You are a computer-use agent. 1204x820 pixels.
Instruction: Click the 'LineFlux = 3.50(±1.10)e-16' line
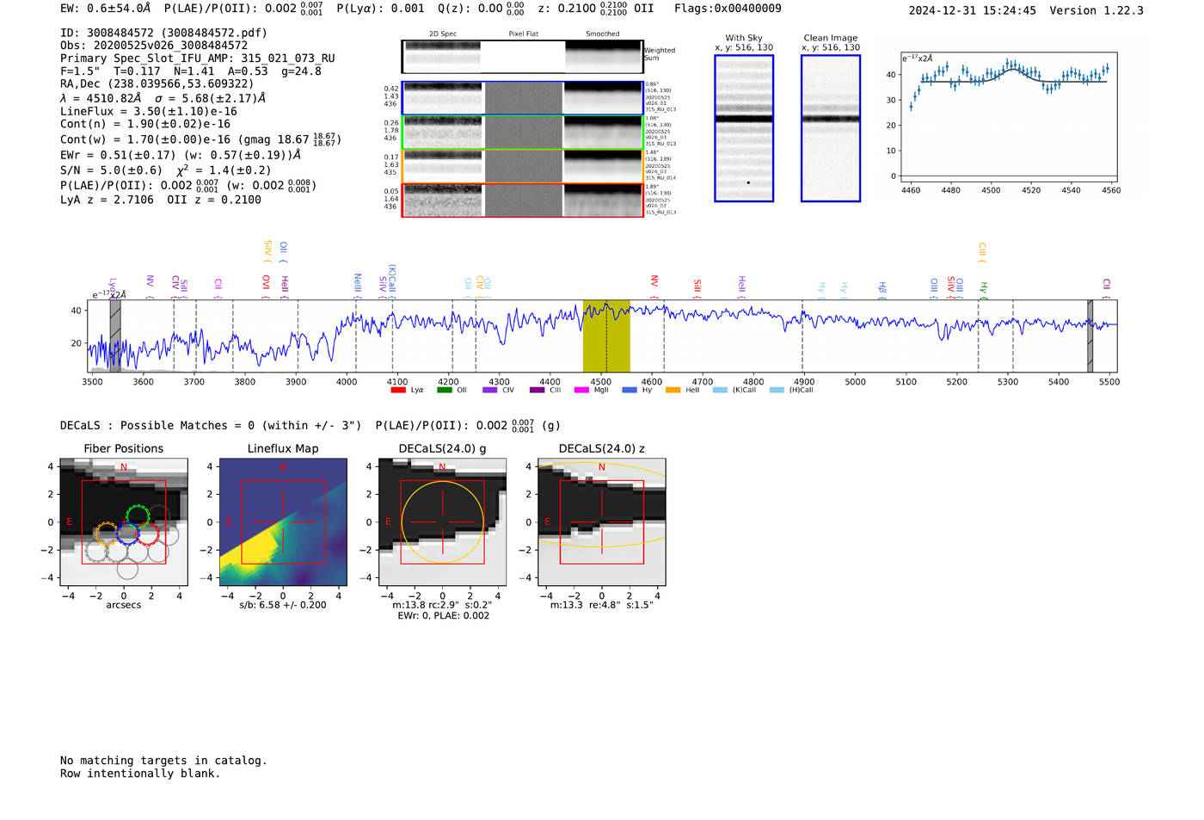tap(149, 111)
